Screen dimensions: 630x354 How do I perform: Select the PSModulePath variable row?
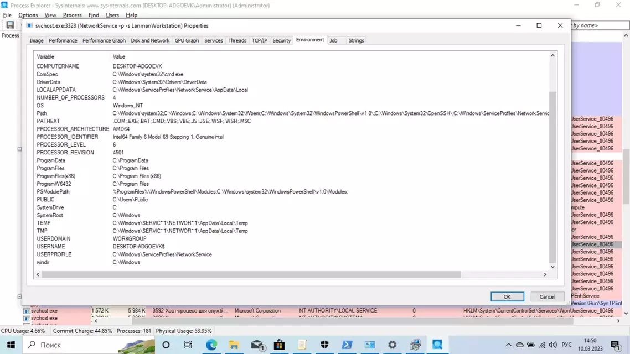(x=292, y=192)
